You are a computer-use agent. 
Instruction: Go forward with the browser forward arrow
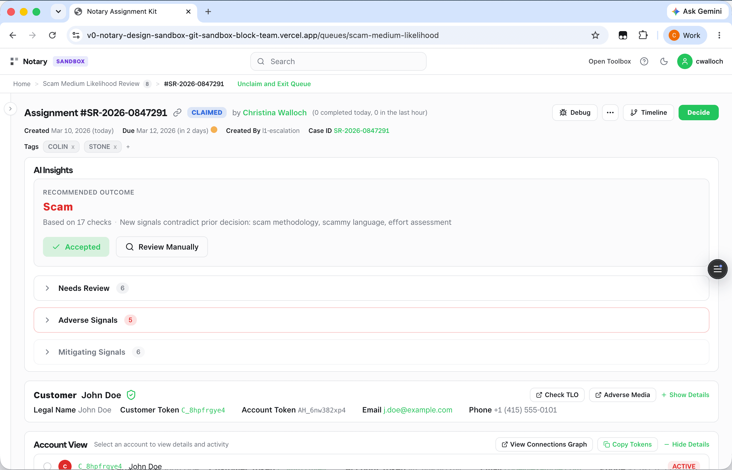pos(32,35)
